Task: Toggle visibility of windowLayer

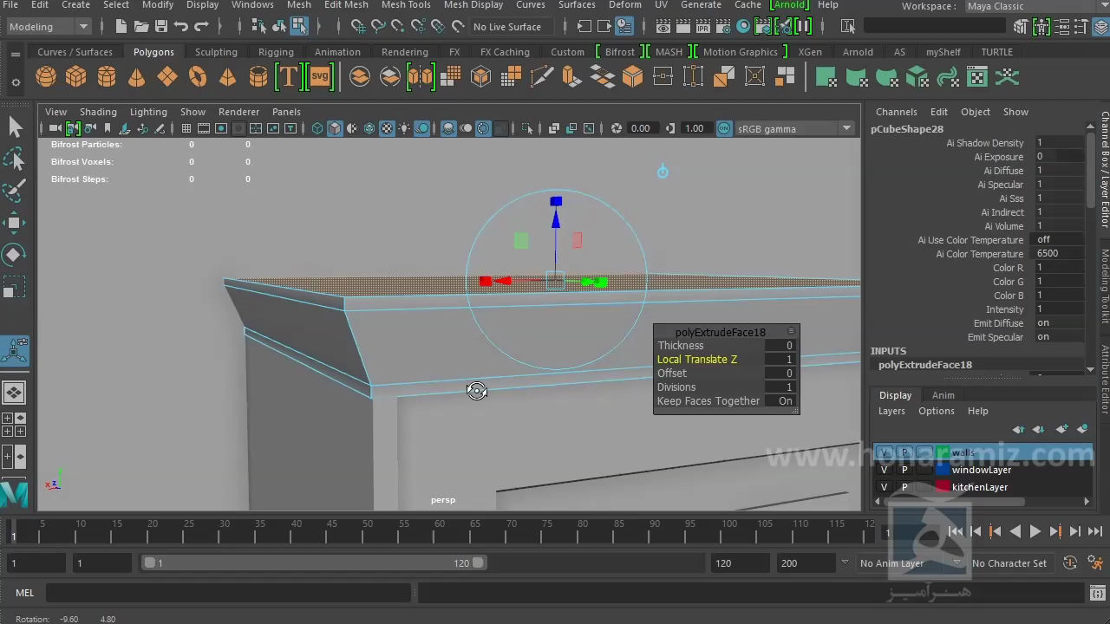Action: tap(884, 470)
